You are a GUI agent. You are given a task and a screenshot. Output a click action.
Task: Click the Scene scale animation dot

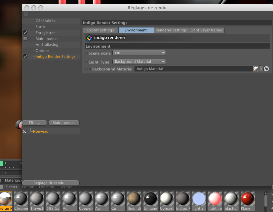[x=87, y=53]
